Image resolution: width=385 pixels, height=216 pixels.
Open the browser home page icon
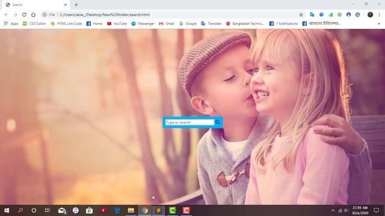[x=33, y=14]
